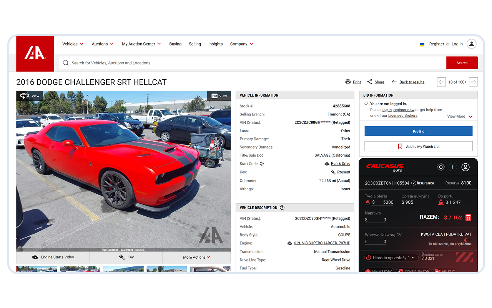
Task: Click the Caucasus Auto exclamation info icon
Action: tap(453, 167)
